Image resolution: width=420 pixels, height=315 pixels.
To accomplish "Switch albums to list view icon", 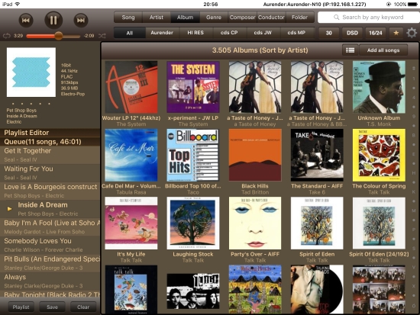I will 350,50.
